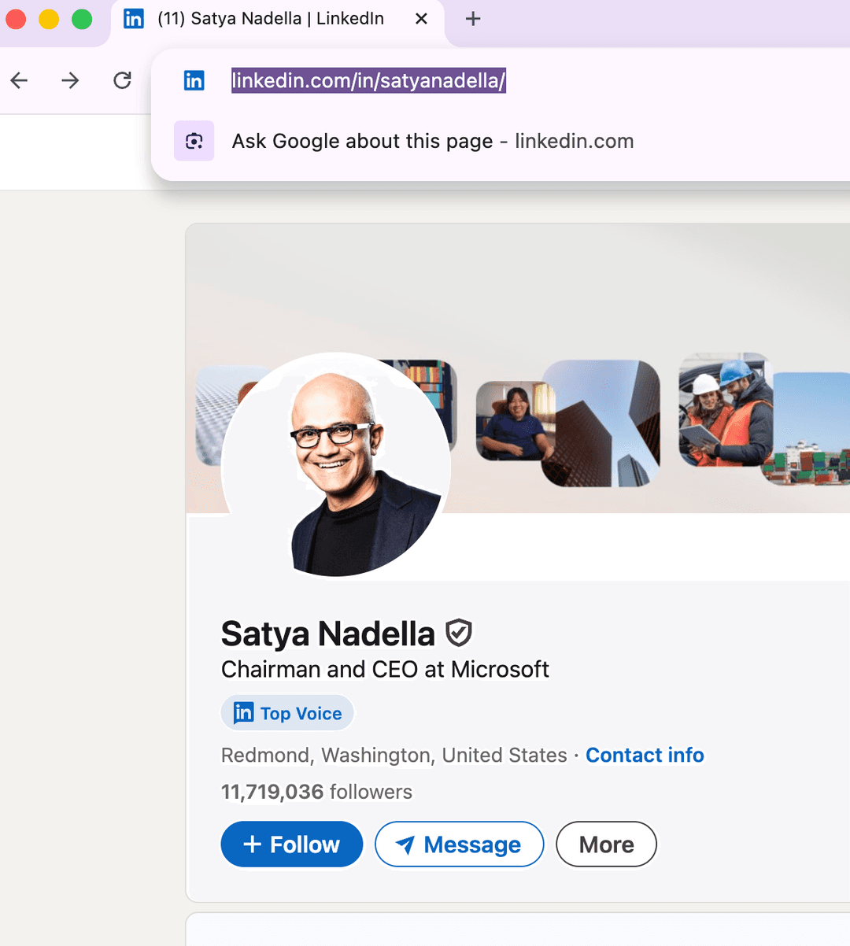Viewport: 850px width, 946px height.
Task: Click the verification shield beside the name
Action: coord(458,633)
